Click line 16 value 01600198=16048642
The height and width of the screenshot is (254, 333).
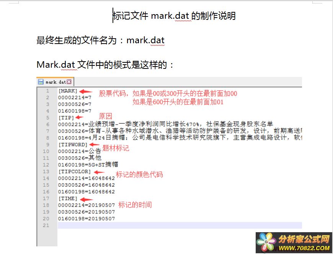[x=87, y=192]
